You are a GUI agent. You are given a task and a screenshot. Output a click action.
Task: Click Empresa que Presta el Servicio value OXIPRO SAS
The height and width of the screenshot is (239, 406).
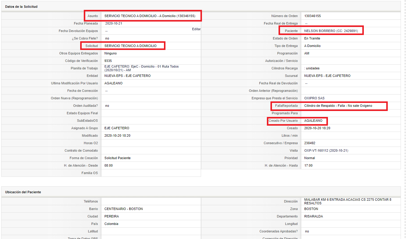click(314, 98)
